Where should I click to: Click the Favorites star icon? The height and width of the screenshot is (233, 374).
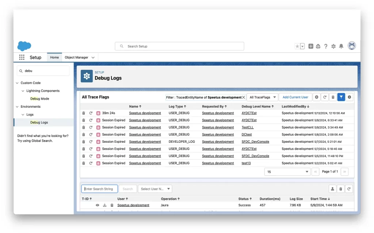pos(297,46)
